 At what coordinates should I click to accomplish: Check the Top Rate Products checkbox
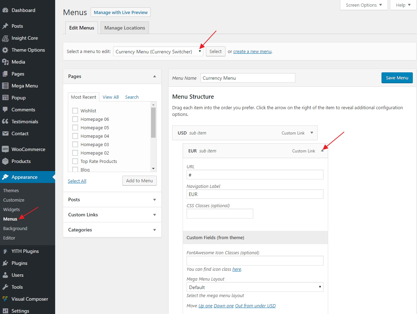75,161
